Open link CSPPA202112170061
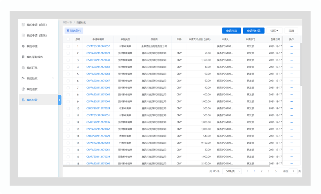Viewport: 321px width, 194px height. tap(98, 150)
